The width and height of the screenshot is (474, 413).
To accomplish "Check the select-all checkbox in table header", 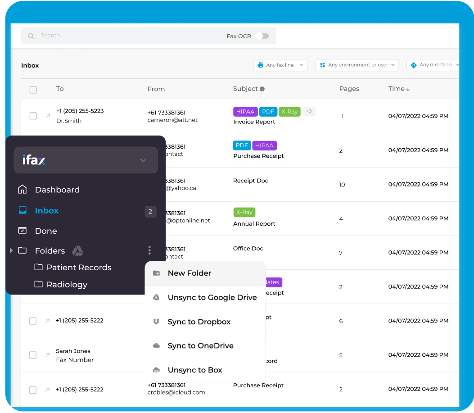I will tap(33, 90).
